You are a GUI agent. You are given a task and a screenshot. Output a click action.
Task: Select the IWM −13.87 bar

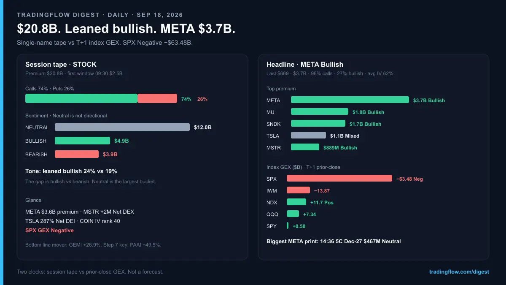tap(298, 190)
